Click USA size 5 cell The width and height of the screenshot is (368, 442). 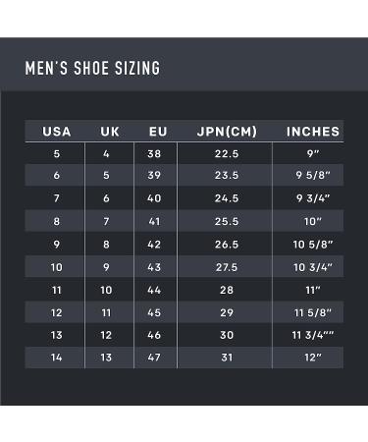[x=57, y=153]
